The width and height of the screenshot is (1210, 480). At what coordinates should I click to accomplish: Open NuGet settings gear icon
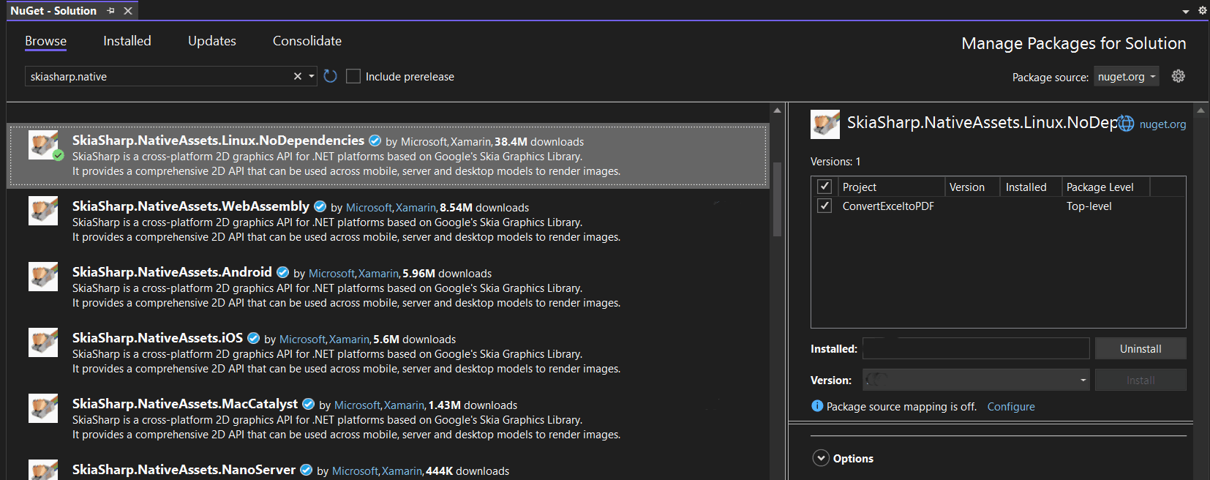[1178, 76]
